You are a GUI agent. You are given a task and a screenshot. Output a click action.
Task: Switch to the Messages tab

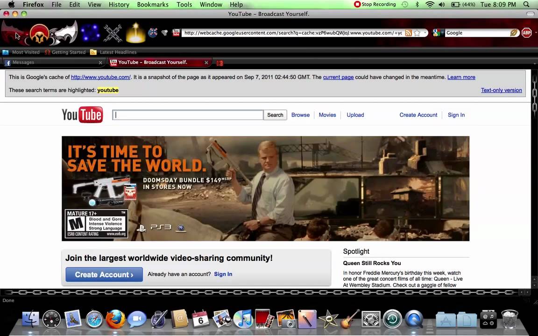pos(23,63)
